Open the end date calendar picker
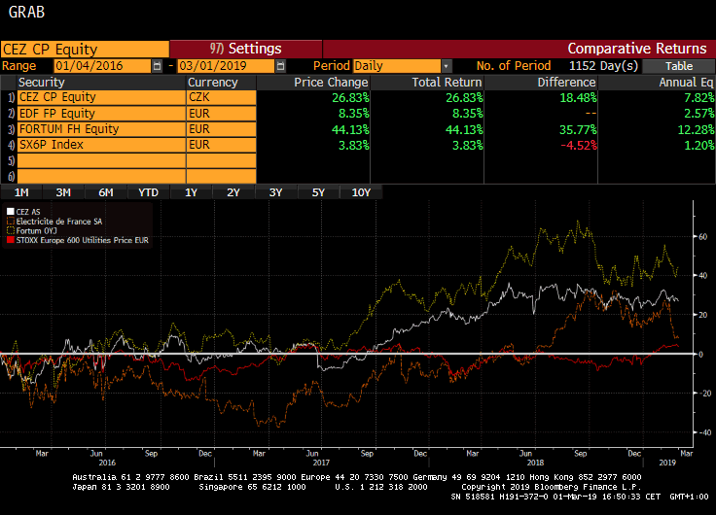The image size is (716, 515). 280,66
